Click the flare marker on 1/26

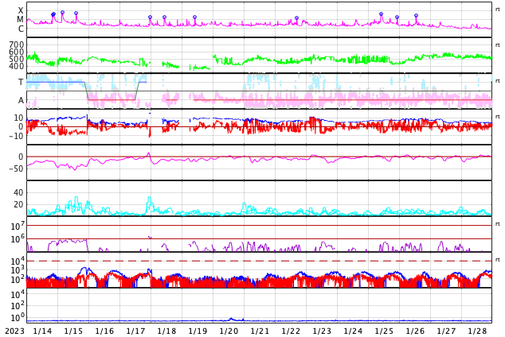pyautogui.click(x=416, y=15)
